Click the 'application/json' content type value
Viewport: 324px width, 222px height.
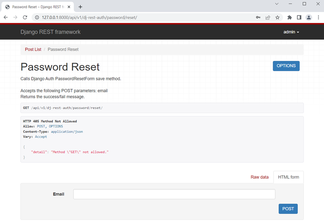(67, 132)
